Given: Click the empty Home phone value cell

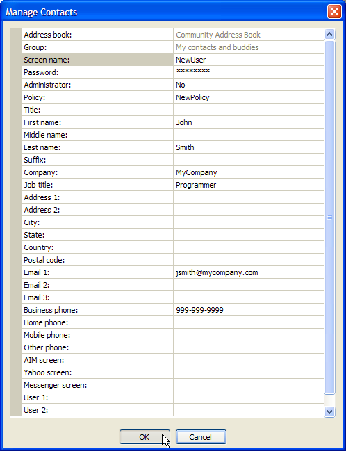Looking at the screenshot, I should [x=249, y=322].
